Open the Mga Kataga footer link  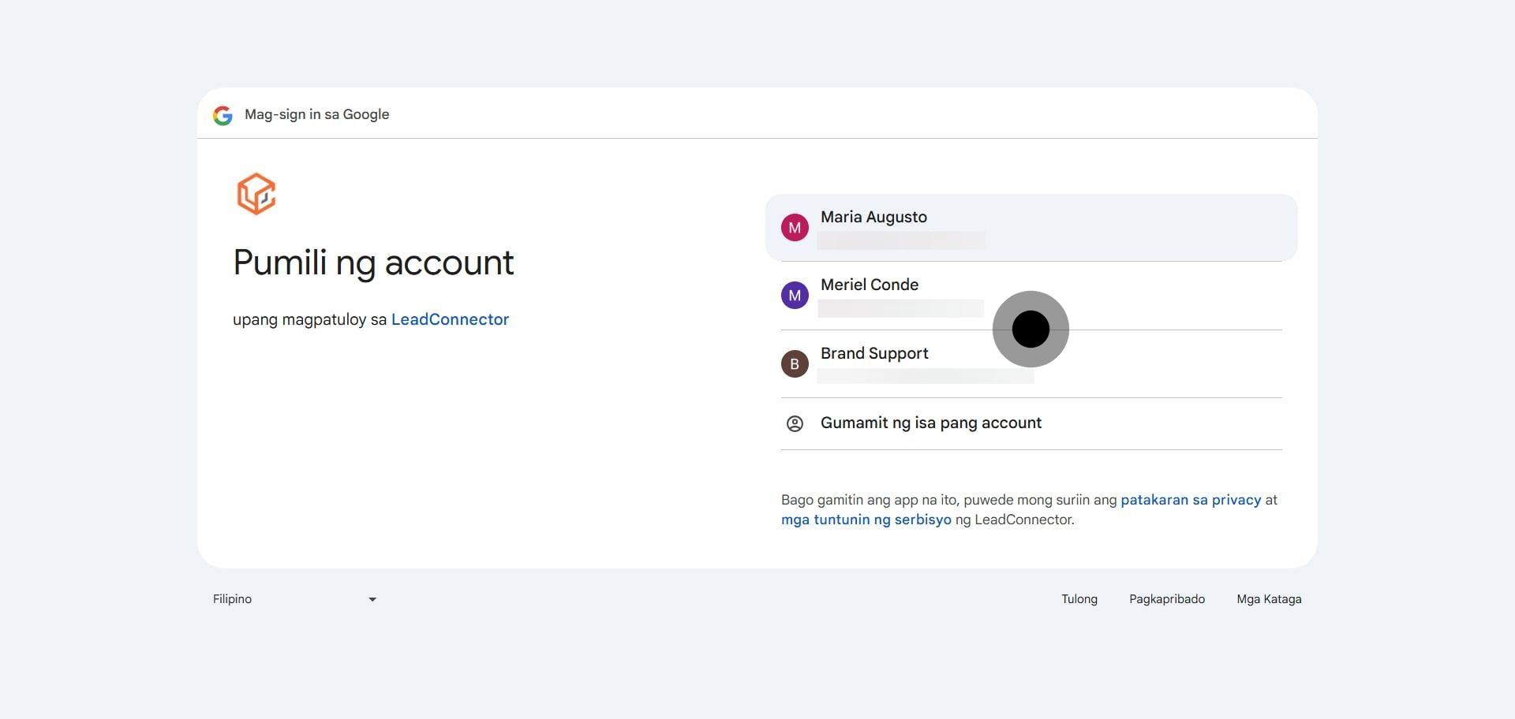pyautogui.click(x=1269, y=599)
